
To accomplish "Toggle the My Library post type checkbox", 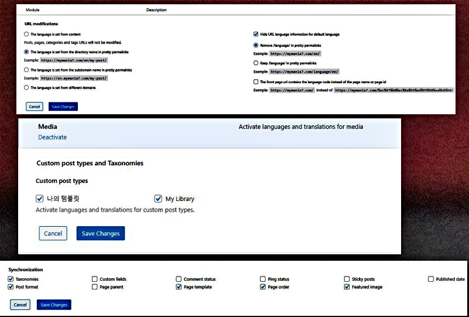I will pyautogui.click(x=158, y=199).
